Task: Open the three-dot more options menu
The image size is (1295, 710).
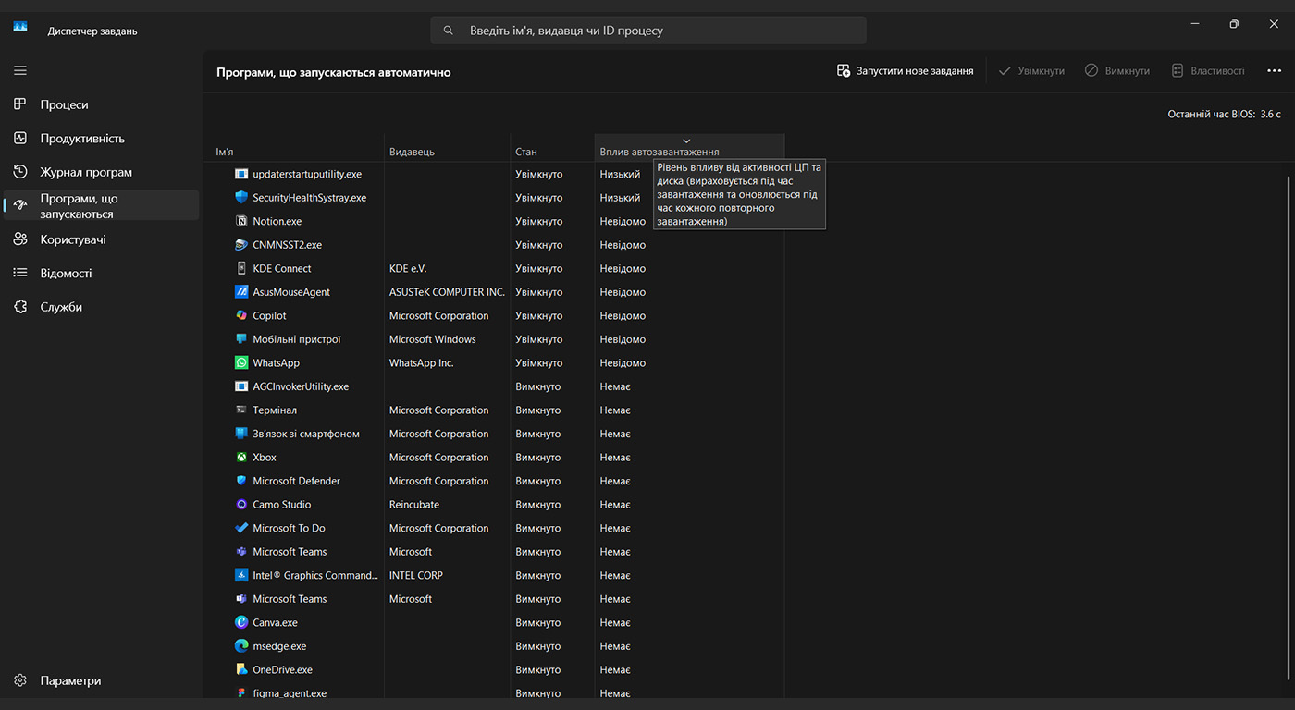Action: (x=1274, y=70)
